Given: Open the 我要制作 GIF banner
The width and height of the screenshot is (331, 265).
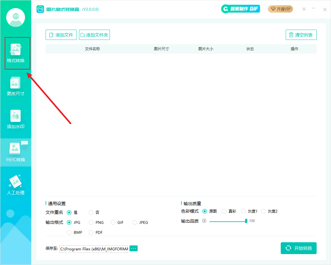Looking at the screenshot, I should [240, 9].
